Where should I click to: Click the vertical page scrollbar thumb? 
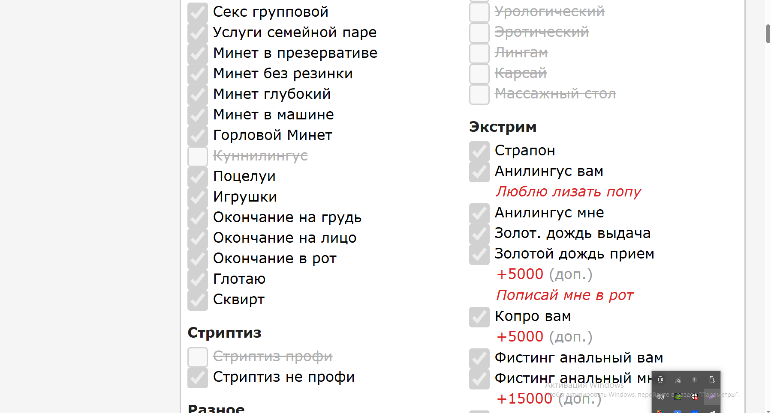click(768, 34)
